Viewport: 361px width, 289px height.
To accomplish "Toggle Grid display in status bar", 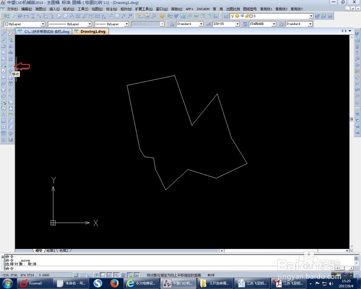I will click(82, 275).
